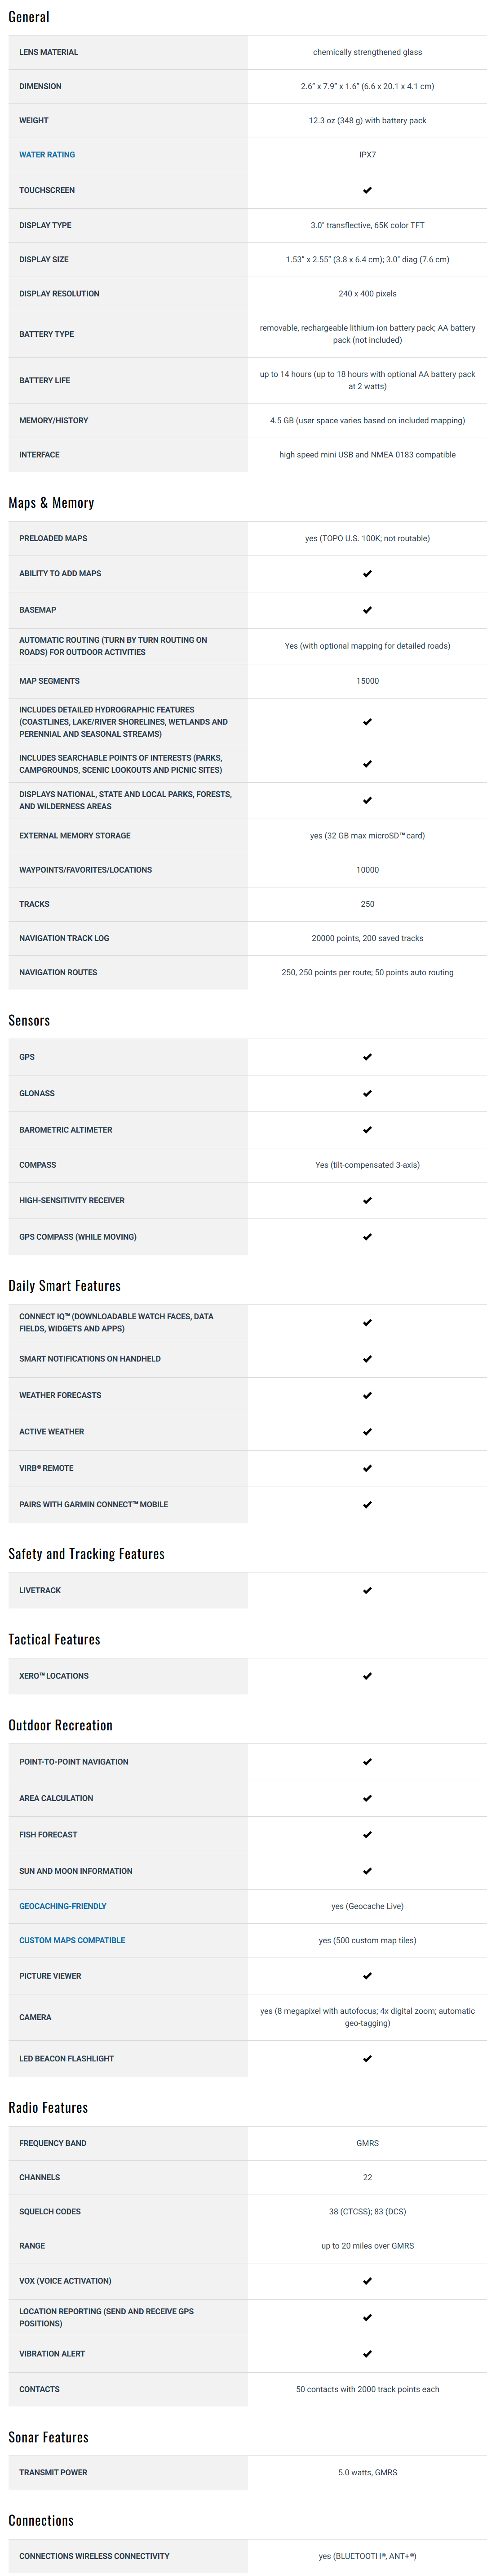Screen dimensions: 487x2576
Task: Click the checkmark for Weather Forecasts
Action: pyautogui.click(x=367, y=1395)
